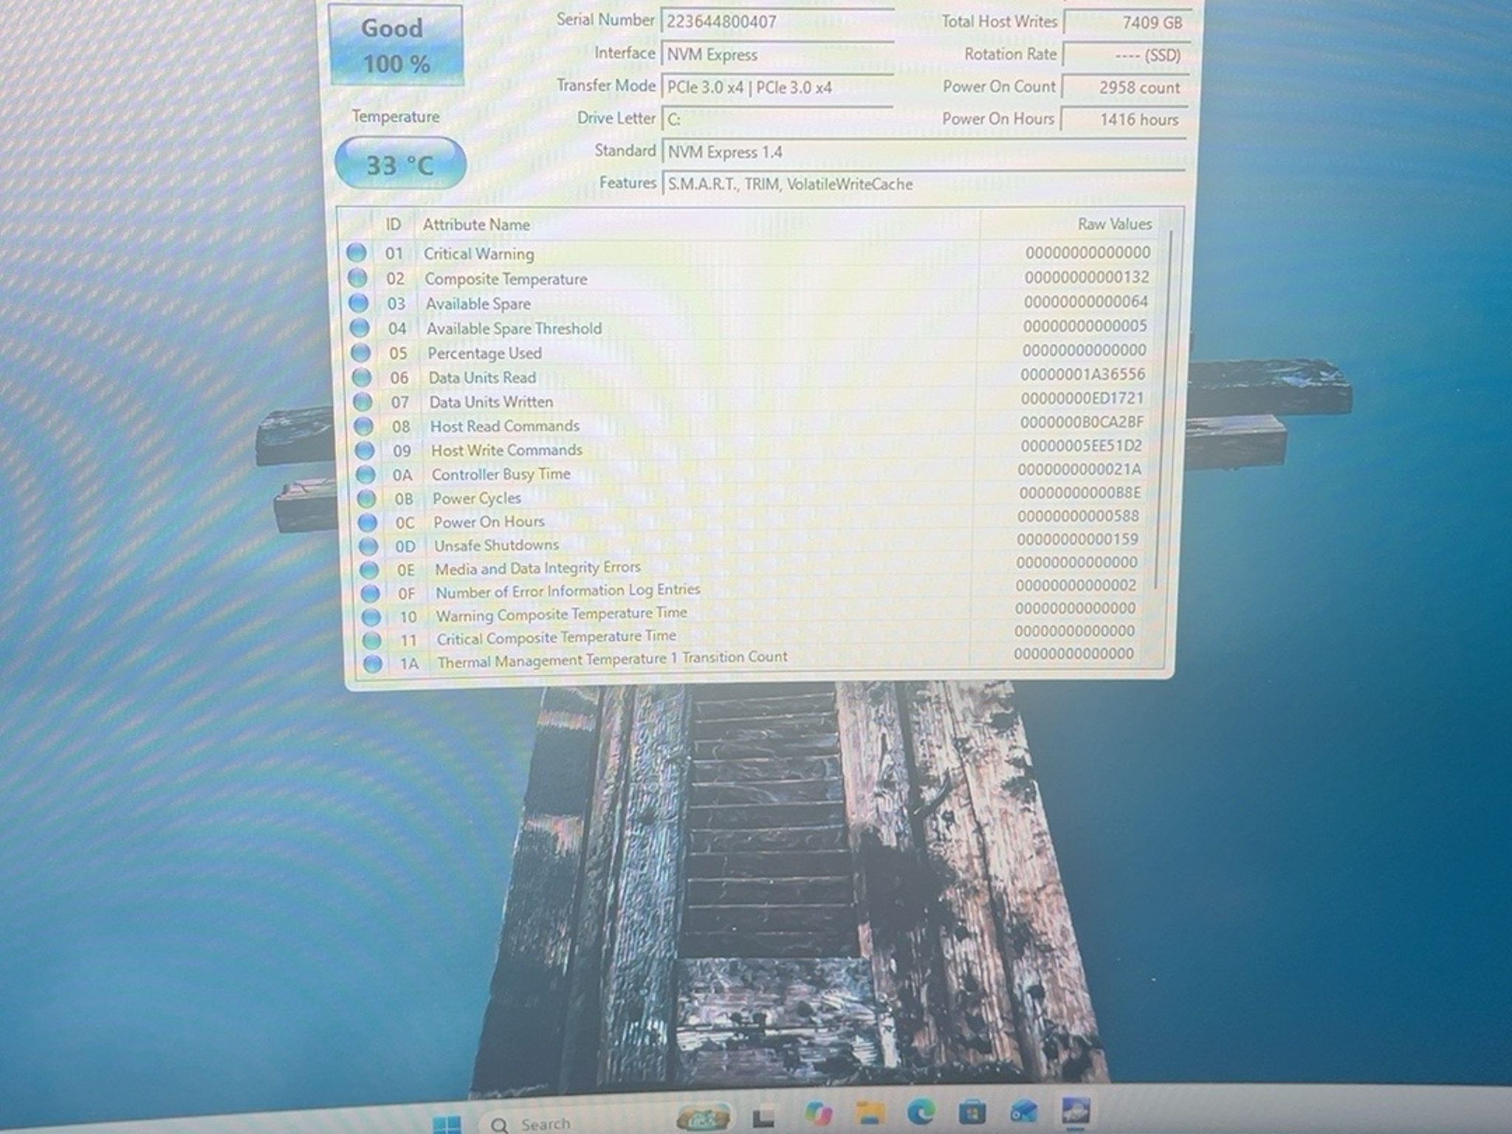This screenshot has height=1134, width=1512.
Task: Select Available Spare Threshold row
Action: [752, 327]
